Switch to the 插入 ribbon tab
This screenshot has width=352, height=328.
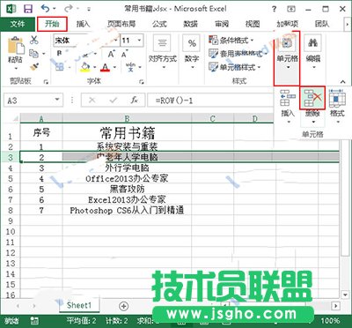(83, 24)
